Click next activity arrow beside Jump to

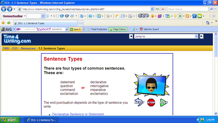201,37
